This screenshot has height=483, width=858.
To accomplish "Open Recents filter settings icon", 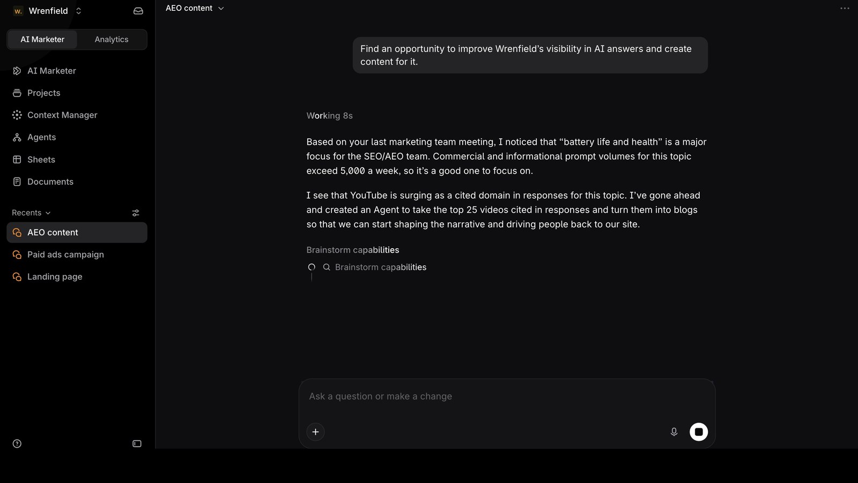I will [136, 213].
